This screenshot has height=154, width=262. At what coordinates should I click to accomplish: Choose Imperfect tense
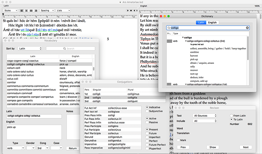[147, 137]
